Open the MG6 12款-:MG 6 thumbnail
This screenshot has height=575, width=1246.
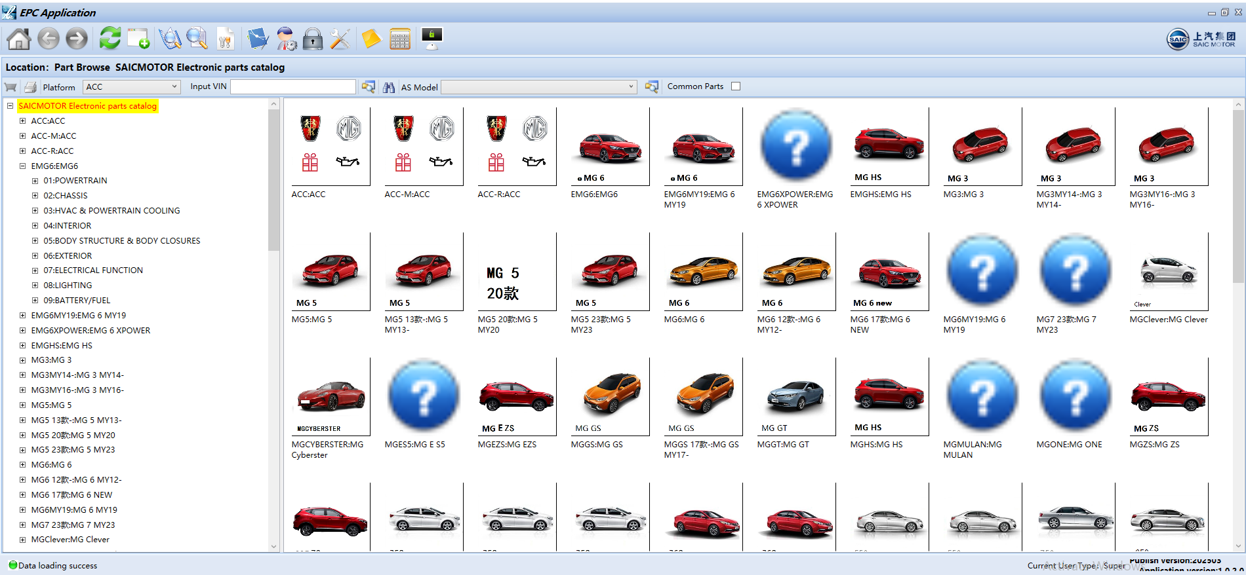[796, 271]
